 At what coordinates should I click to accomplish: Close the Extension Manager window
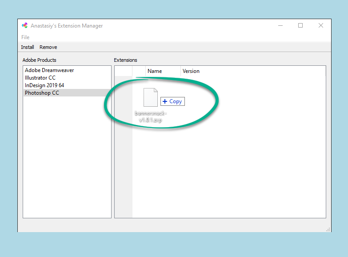321,25
